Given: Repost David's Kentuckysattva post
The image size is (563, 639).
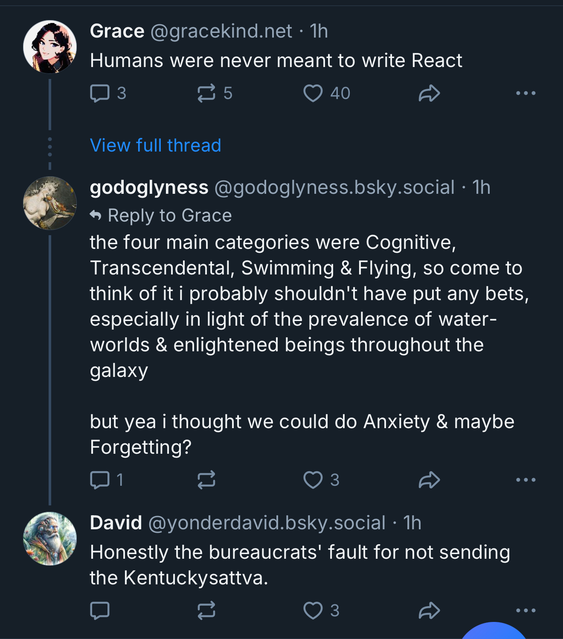Looking at the screenshot, I should [x=206, y=610].
